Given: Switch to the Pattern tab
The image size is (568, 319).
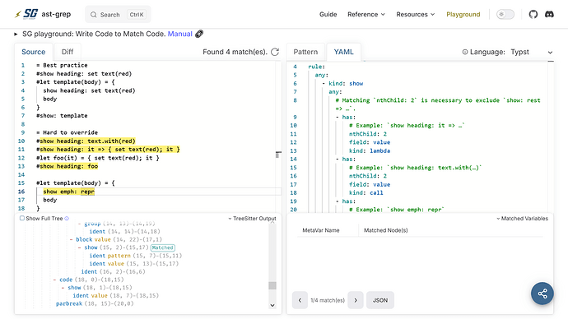Looking at the screenshot, I should [x=305, y=52].
